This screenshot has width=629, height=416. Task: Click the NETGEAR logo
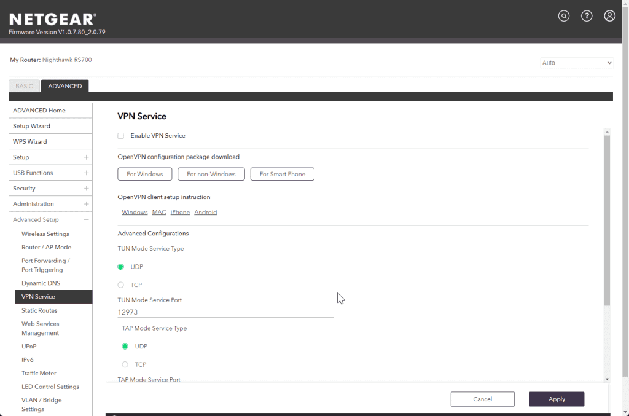[52, 19]
